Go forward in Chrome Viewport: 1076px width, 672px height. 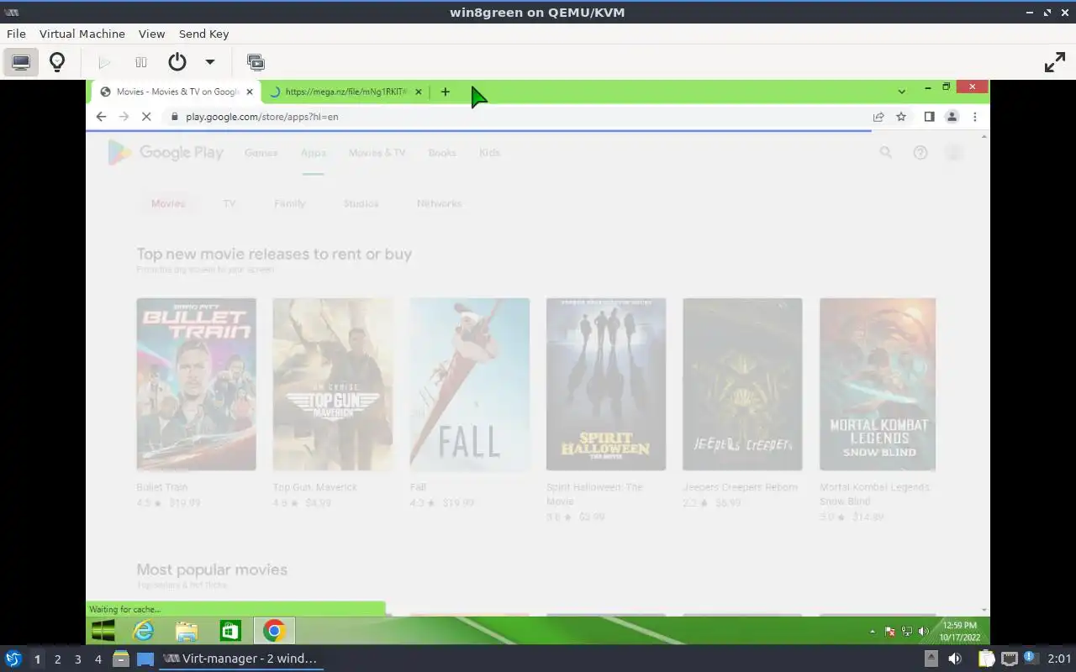pos(124,117)
